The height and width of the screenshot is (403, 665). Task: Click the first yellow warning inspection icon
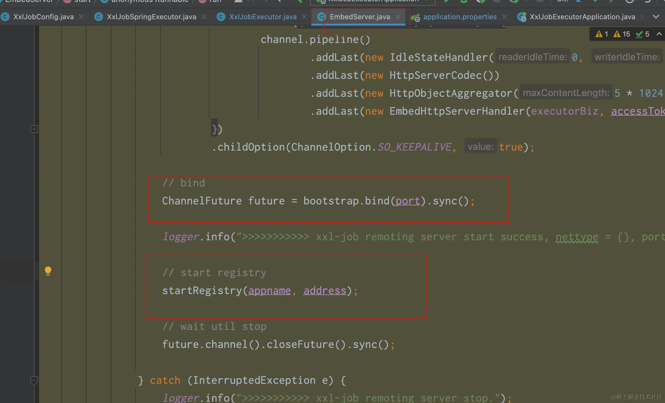599,34
